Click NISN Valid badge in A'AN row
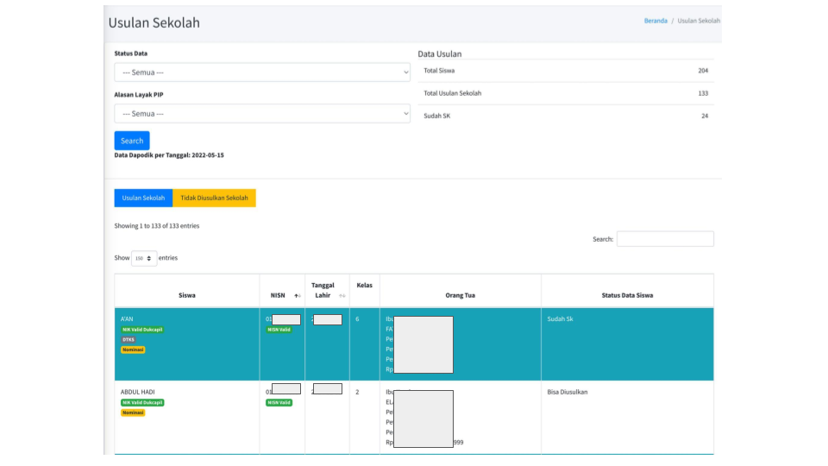828x466 pixels. tap(279, 330)
